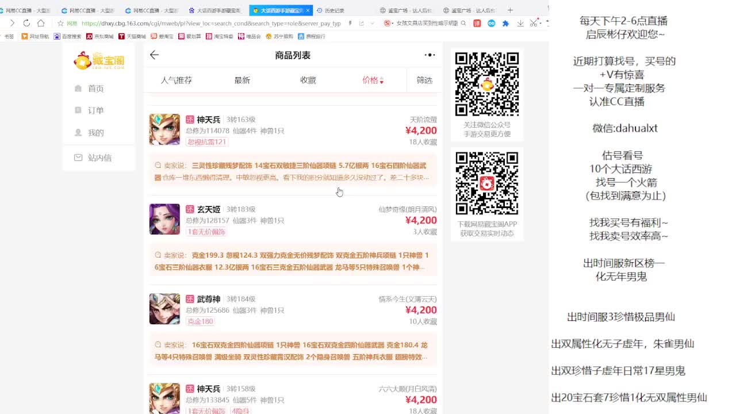Click the browser address bar URL
Screen dimensions: 736x414
click(x=211, y=24)
